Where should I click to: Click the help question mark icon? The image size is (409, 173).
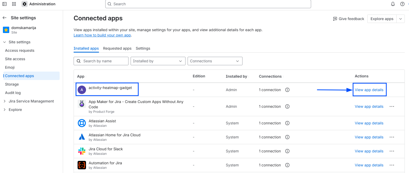click(402, 4)
